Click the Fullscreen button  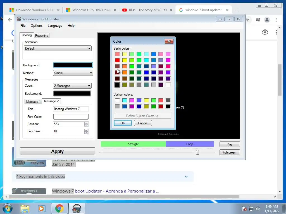pyautogui.click(x=230, y=152)
